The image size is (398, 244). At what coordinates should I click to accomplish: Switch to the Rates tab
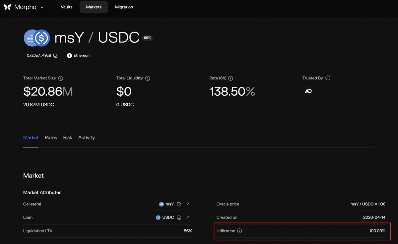click(51, 137)
